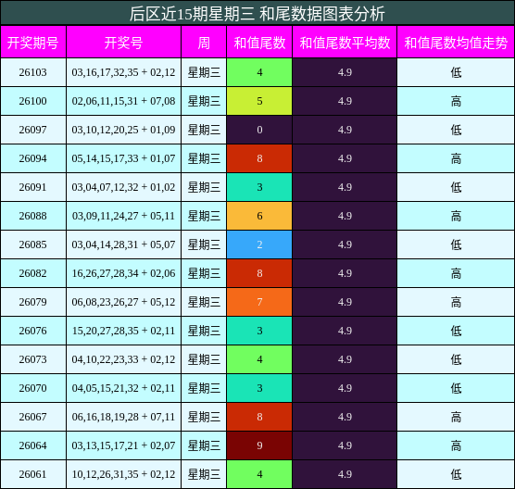The width and height of the screenshot is (515, 489).
Task: Select issue number 26073
Action: pyautogui.click(x=32, y=359)
